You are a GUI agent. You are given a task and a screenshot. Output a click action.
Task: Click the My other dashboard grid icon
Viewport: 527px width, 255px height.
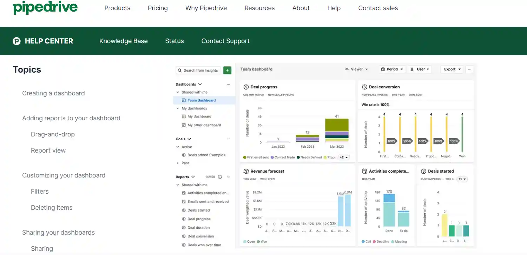184,125
